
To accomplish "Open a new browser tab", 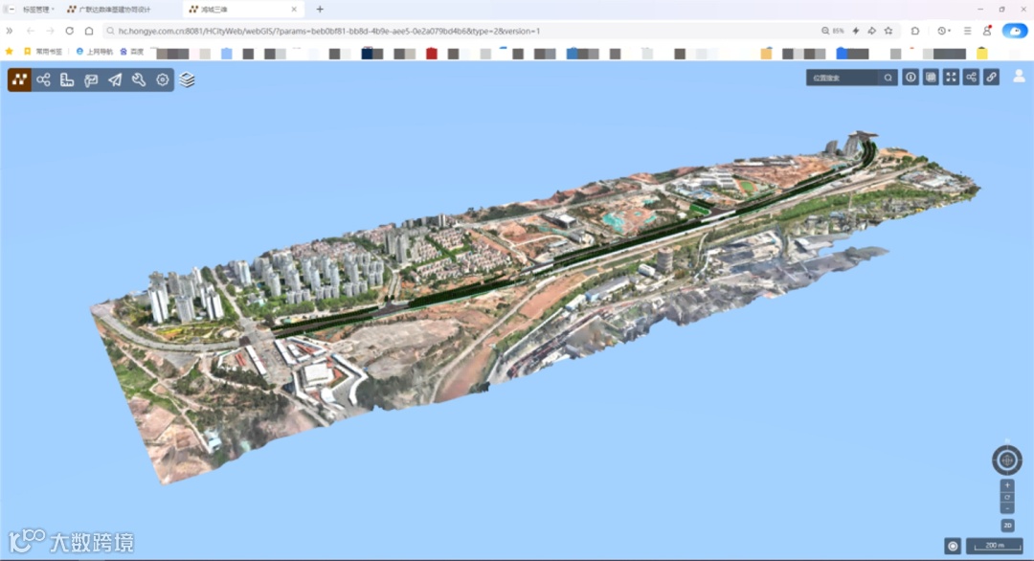I will [x=320, y=10].
